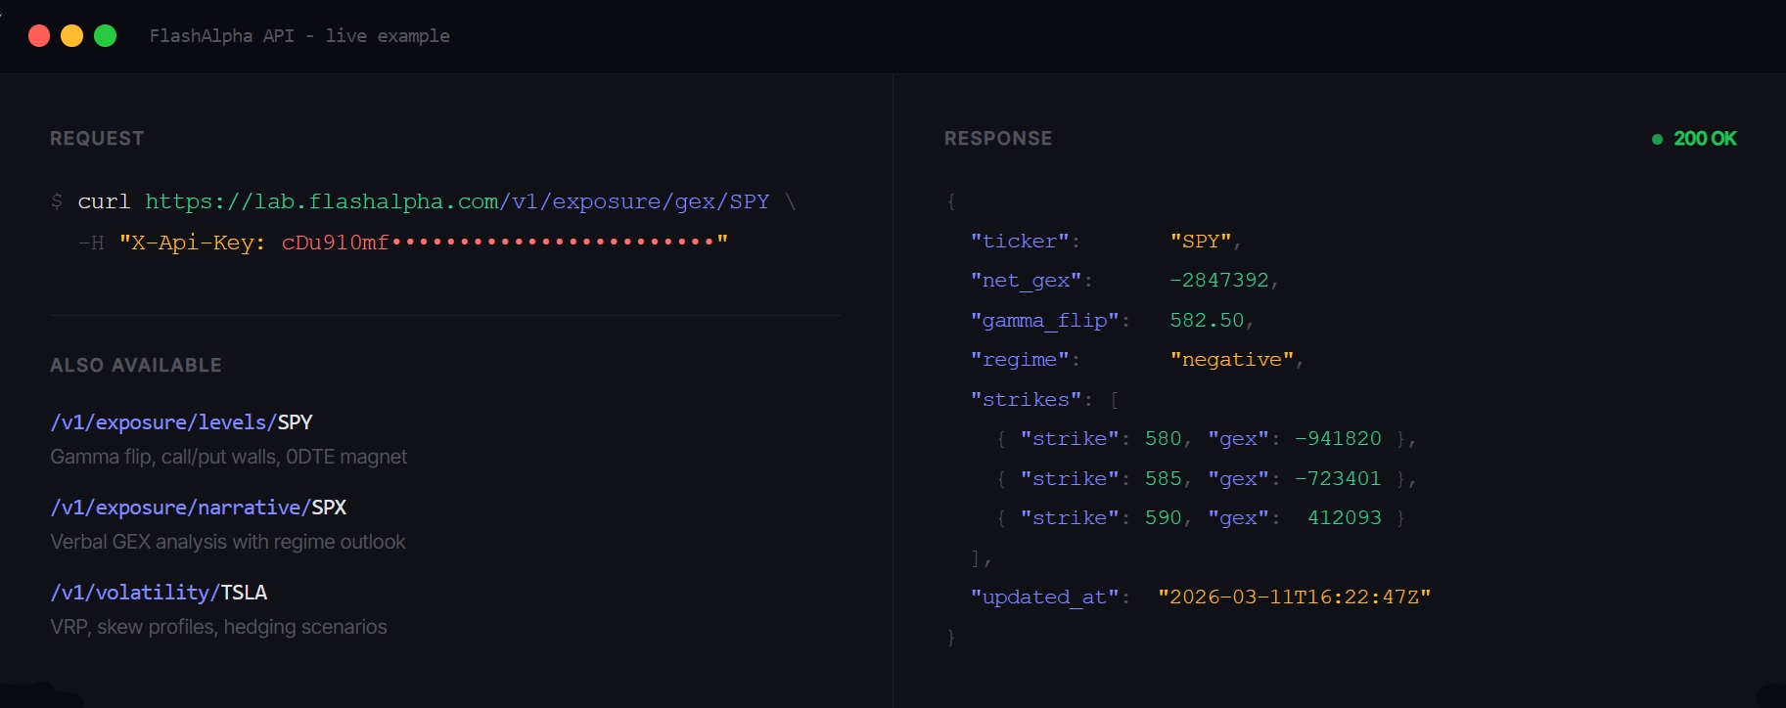Click the net_gex value -2847392
Image resolution: width=1786 pixels, height=708 pixels.
[x=1219, y=281]
